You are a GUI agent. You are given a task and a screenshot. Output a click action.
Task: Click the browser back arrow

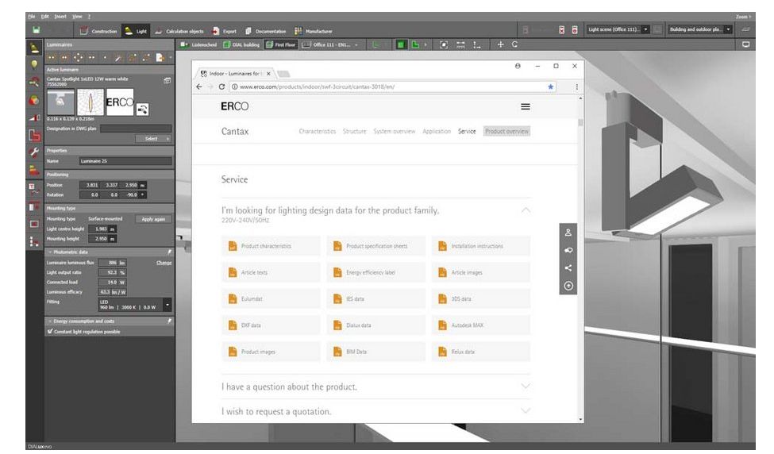pos(199,87)
